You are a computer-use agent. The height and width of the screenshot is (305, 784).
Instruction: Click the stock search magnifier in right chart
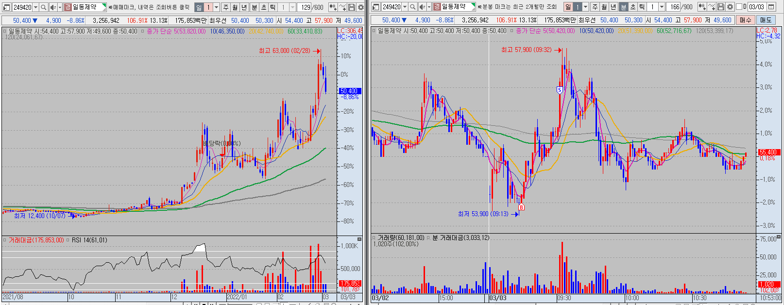(412, 7)
